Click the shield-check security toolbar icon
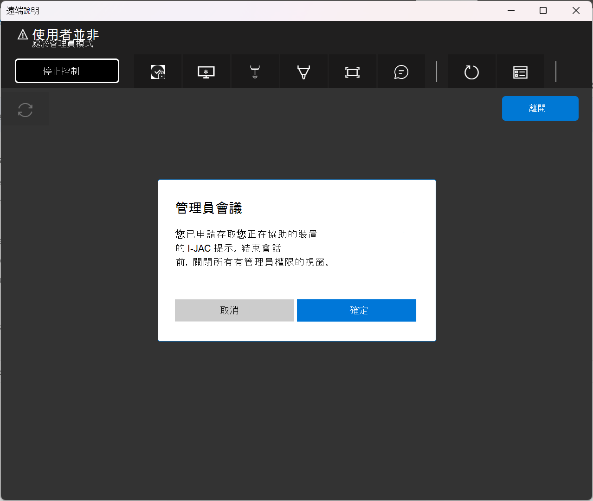Image resolution: width=593 pixels, height=501 pixels. click(x=158, y=72)
